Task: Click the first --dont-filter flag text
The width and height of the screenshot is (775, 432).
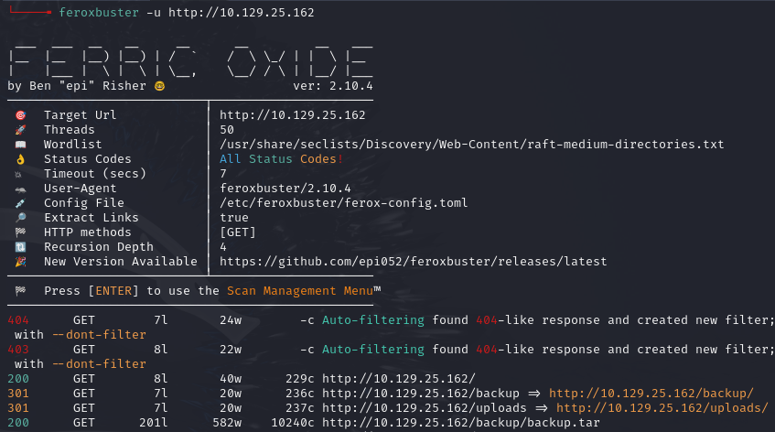Action: click(99, 335)
